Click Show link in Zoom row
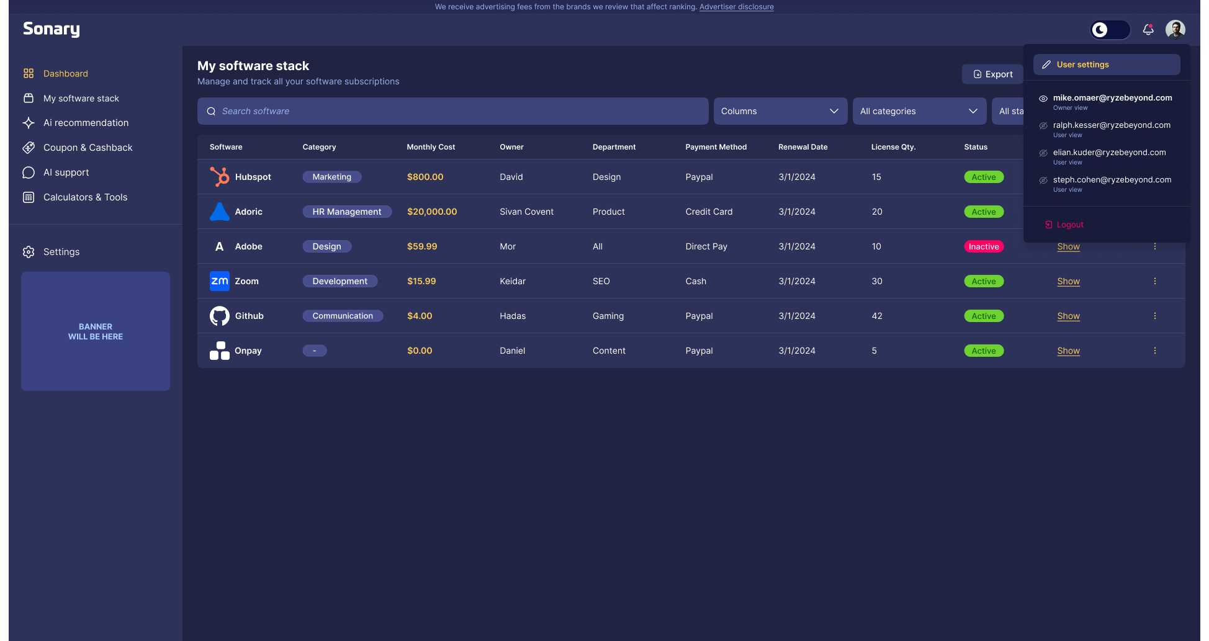Image resolution: width=1209 pixels, height=641 pixels. (1068, 281)
